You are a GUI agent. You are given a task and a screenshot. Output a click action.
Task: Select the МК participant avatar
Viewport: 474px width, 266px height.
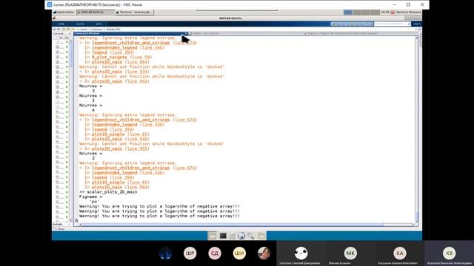350,253
